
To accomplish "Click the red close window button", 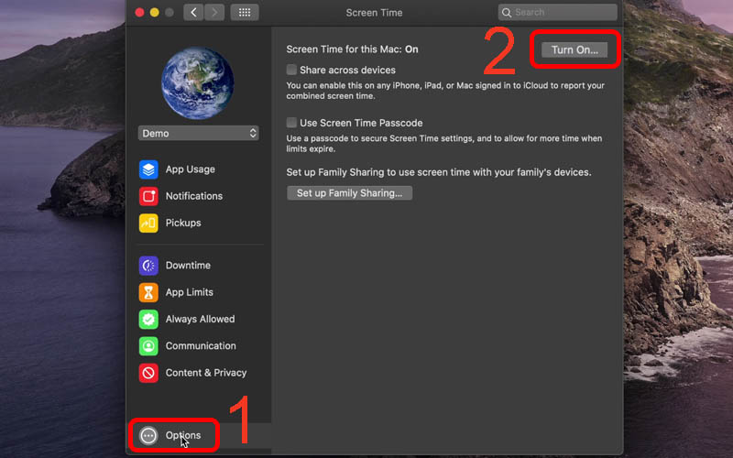I will pyautogui.click(x=139, y=13).
